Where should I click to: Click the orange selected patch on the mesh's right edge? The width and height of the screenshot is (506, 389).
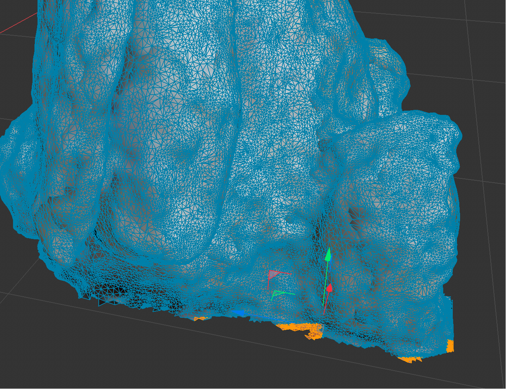450,346
